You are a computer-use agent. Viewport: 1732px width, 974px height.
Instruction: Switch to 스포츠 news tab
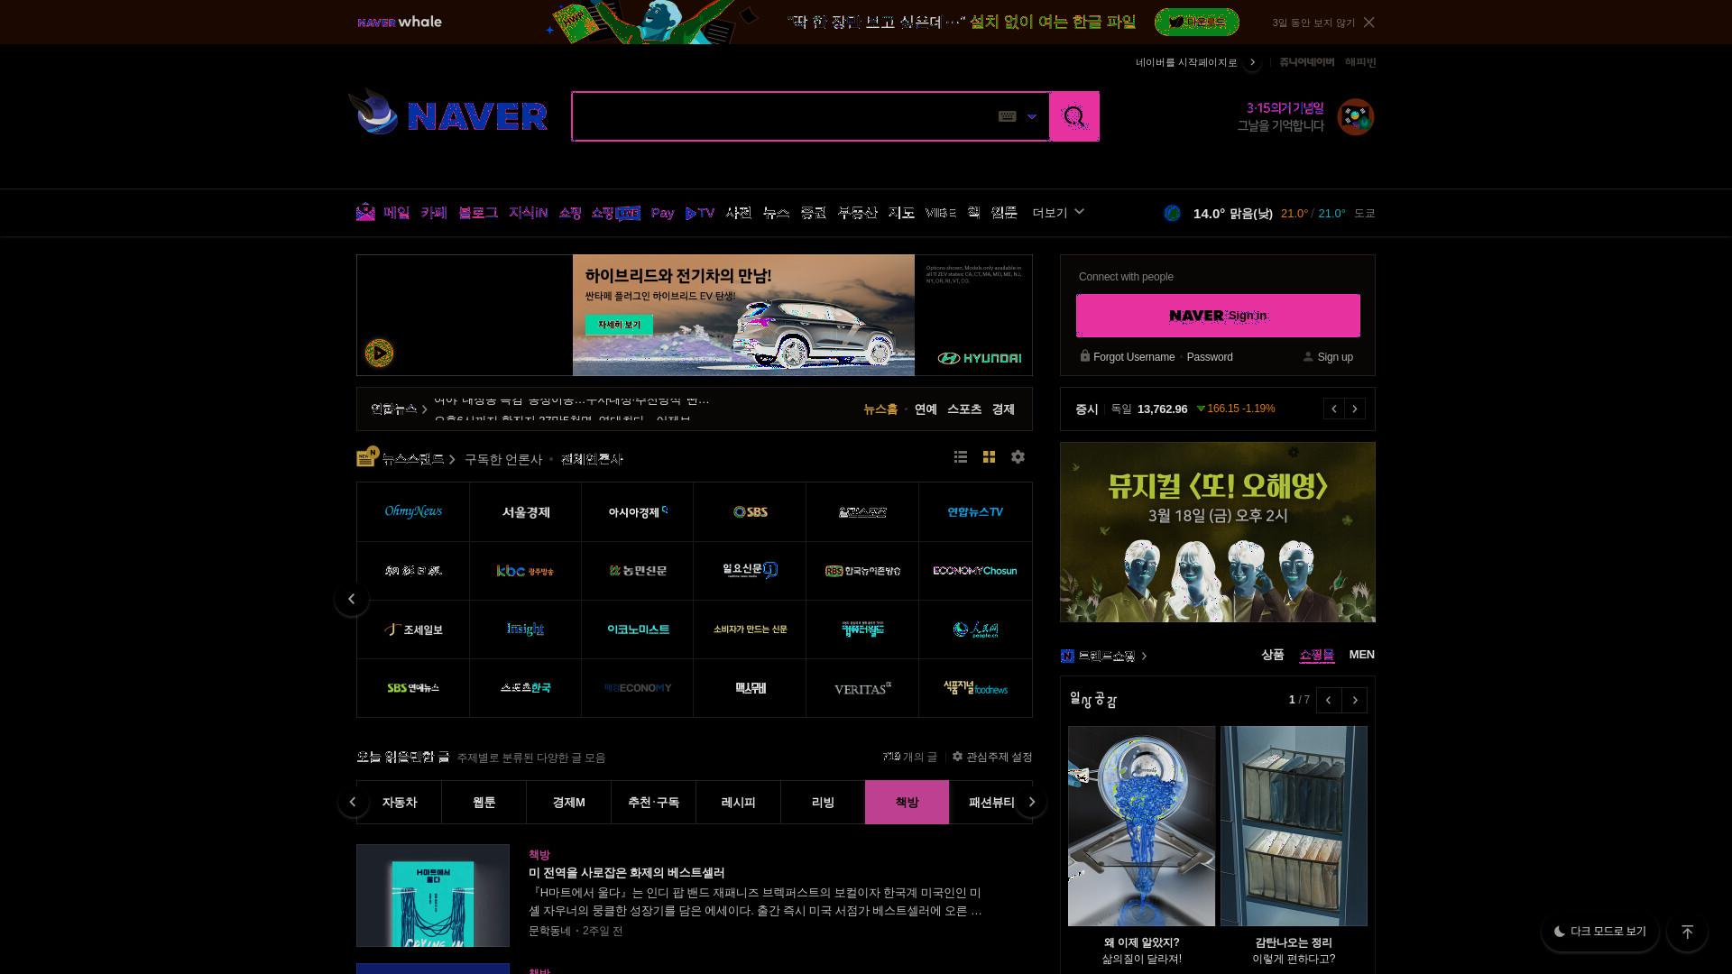click(964, 409)
